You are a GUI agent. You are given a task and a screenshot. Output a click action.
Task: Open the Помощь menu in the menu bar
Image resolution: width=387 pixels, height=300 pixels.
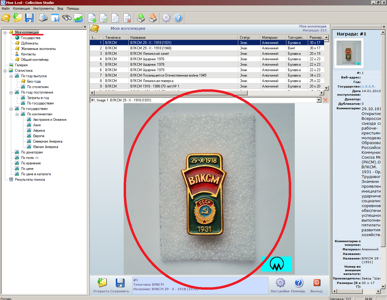73,8
